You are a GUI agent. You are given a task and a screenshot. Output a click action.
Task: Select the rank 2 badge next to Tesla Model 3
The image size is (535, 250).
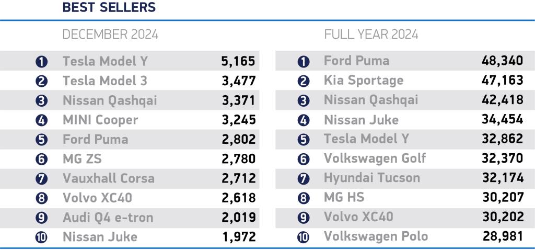[x=42, y=81]
